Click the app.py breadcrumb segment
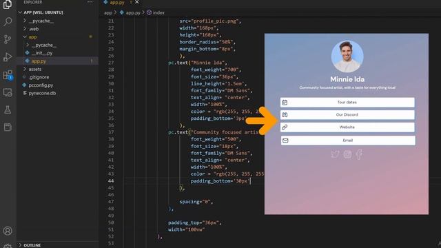Image resolution: width=441 pixels, height=248 pixels. tap(133, 12)
